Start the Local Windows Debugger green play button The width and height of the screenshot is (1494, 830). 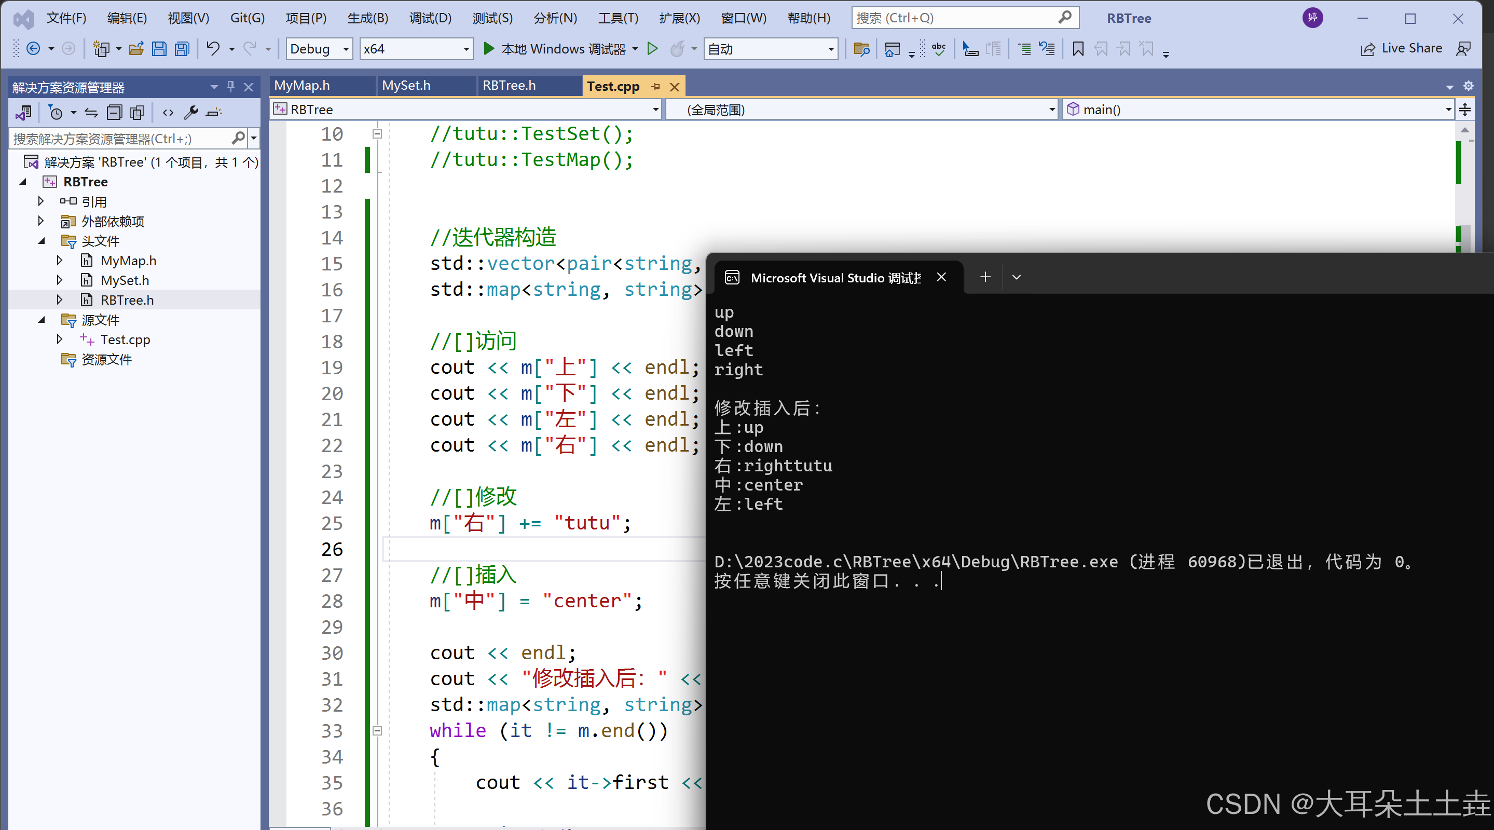pyautogui.click(x=489, y=49)
